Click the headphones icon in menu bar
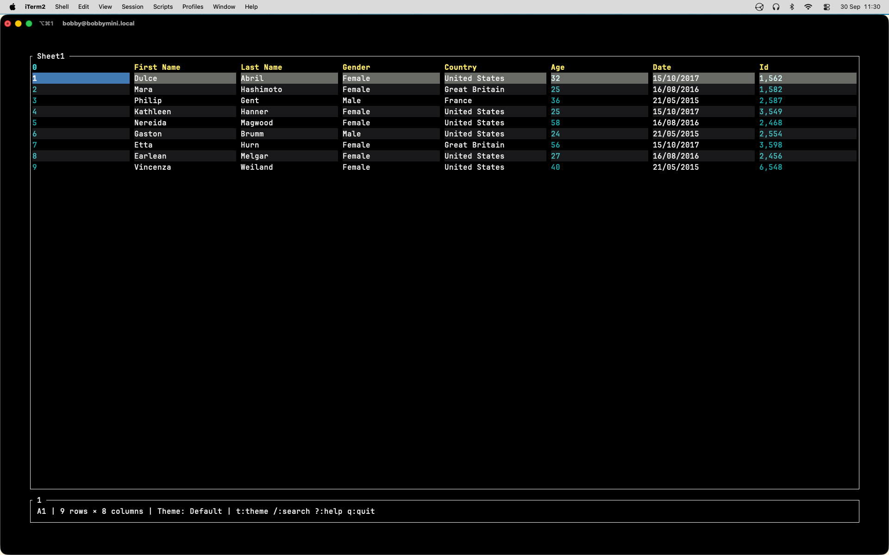This screenshot has height=555, width=889. (776, 7)
